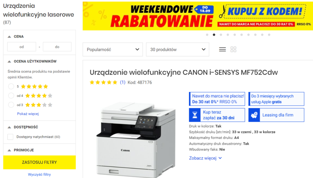Click the 'Wyczyść filtry' link

(x=39, y=174)
